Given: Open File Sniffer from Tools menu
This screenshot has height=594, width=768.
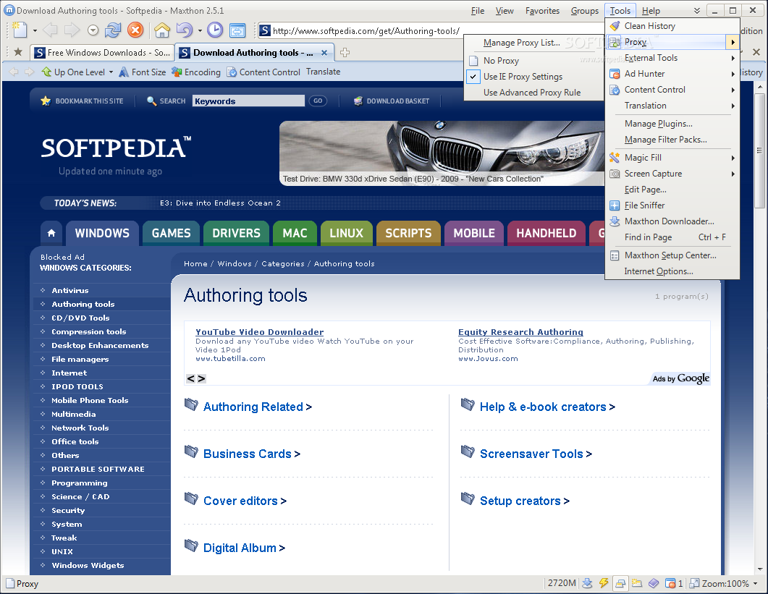Looking at the screenshot, I should [672, 205].
